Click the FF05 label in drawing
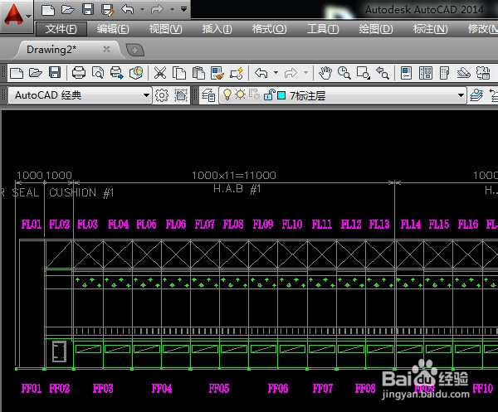Image resolution: width=498 pixels, height=412 pixels. point(219,388)
